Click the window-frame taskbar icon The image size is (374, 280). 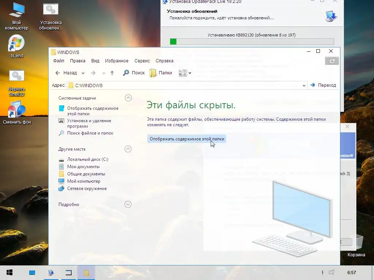coord(69,273)
